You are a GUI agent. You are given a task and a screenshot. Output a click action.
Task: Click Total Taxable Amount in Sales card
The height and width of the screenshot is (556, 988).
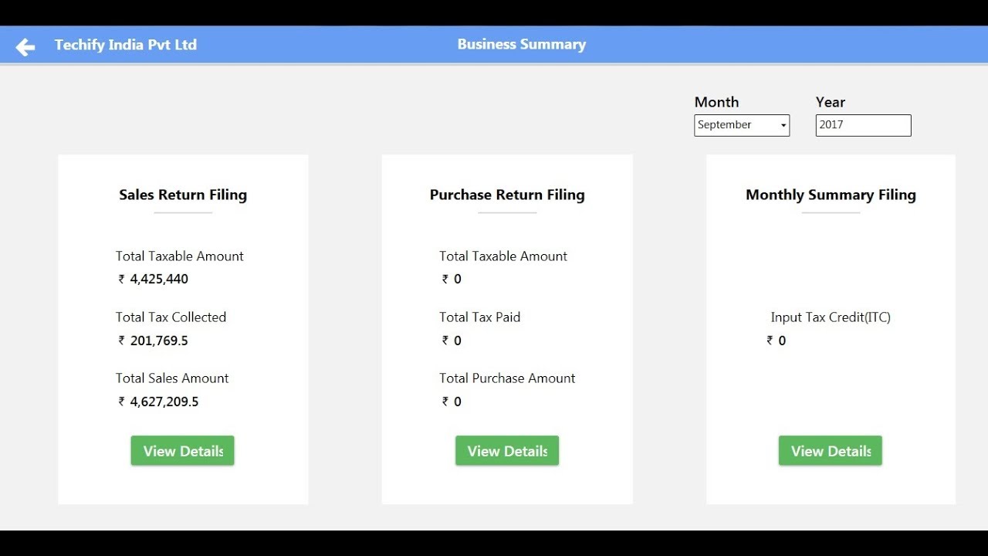pyautogui.click(x=180, y=256)
